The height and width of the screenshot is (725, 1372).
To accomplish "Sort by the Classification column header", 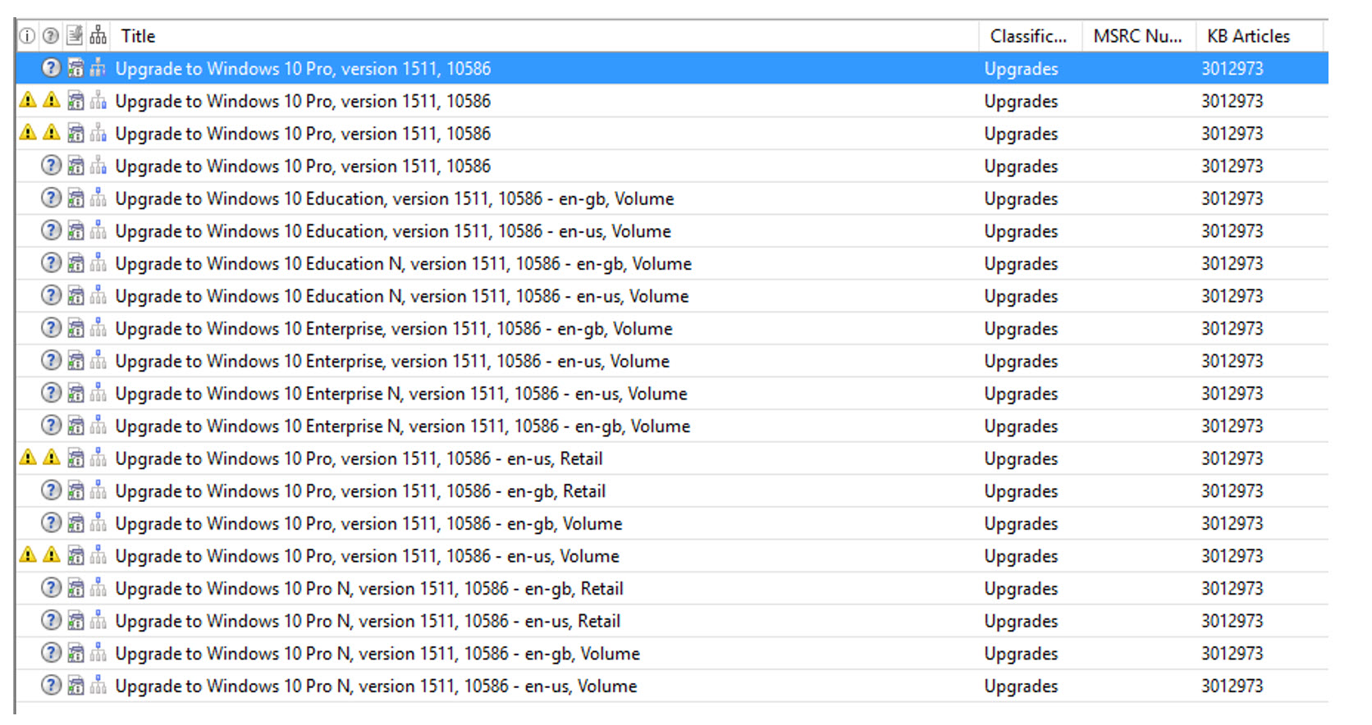I will click(1027, 36).
